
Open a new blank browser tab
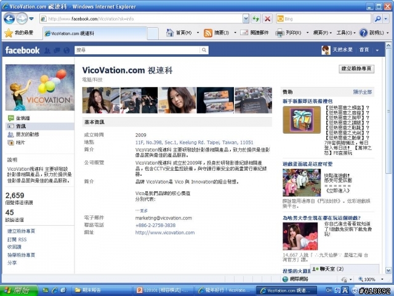[x=153, y=33]
